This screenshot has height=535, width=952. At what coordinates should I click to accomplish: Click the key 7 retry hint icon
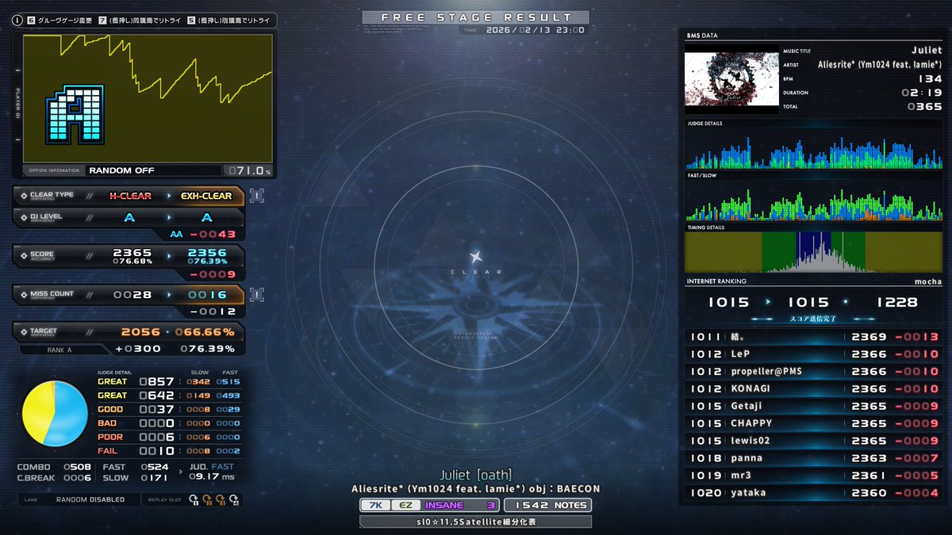click(x=103, y=21)
